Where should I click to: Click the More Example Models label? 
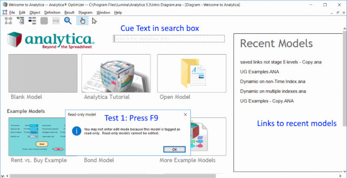click(187, 160)
